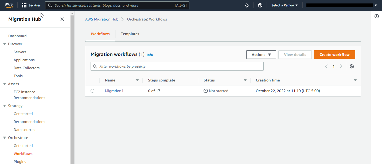This screenshot has width=382, height=164.
Task: Open Workflows in the sidebar
Action: (23, 154)
